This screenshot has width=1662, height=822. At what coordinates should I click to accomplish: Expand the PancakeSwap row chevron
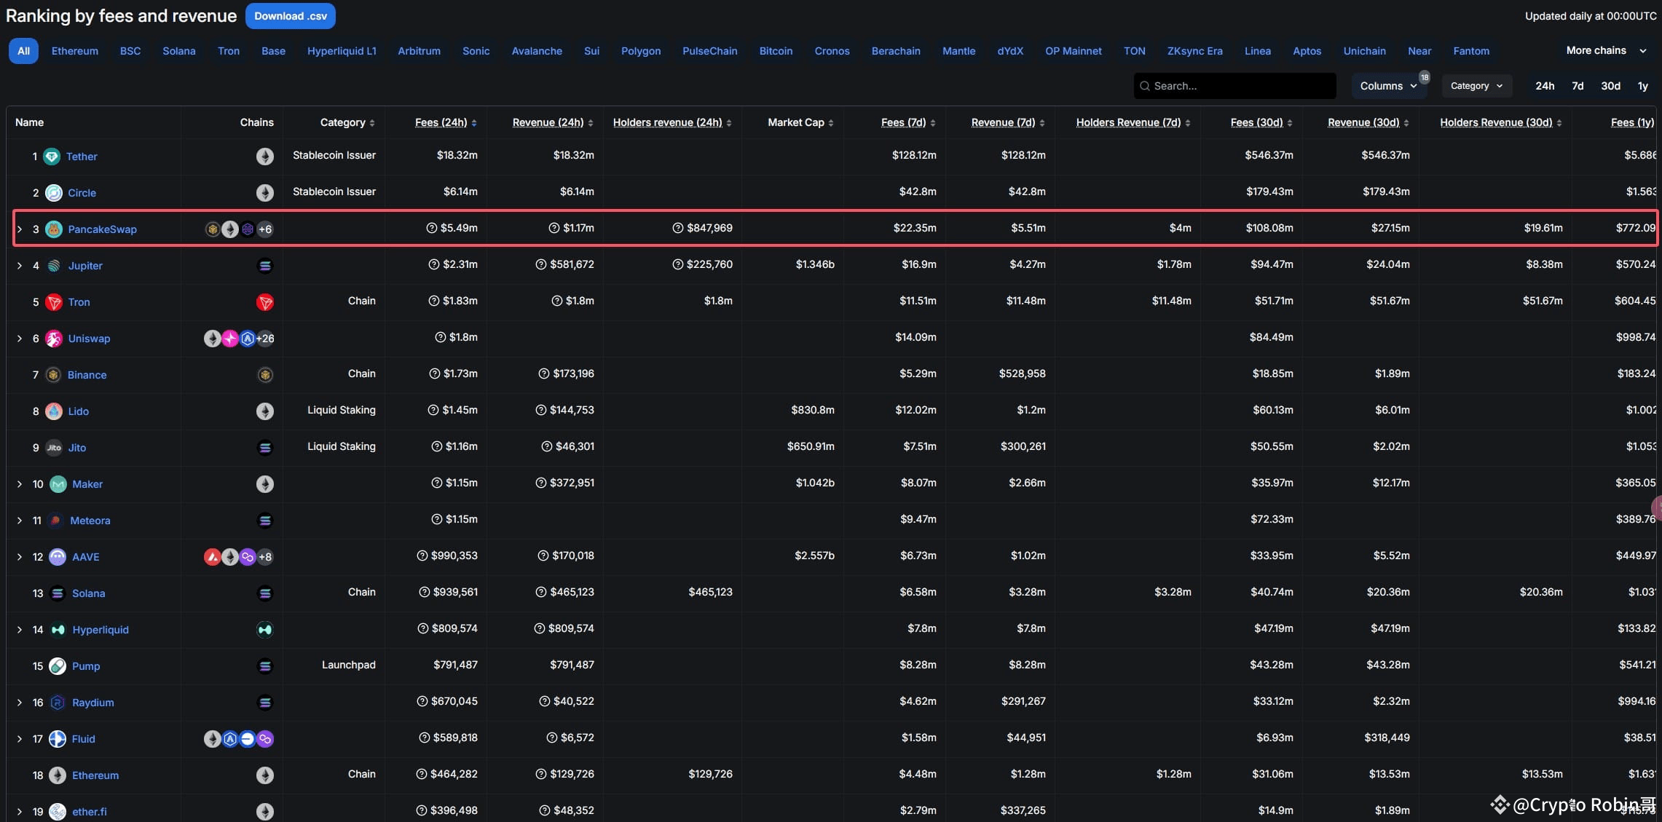pos(20,229)
